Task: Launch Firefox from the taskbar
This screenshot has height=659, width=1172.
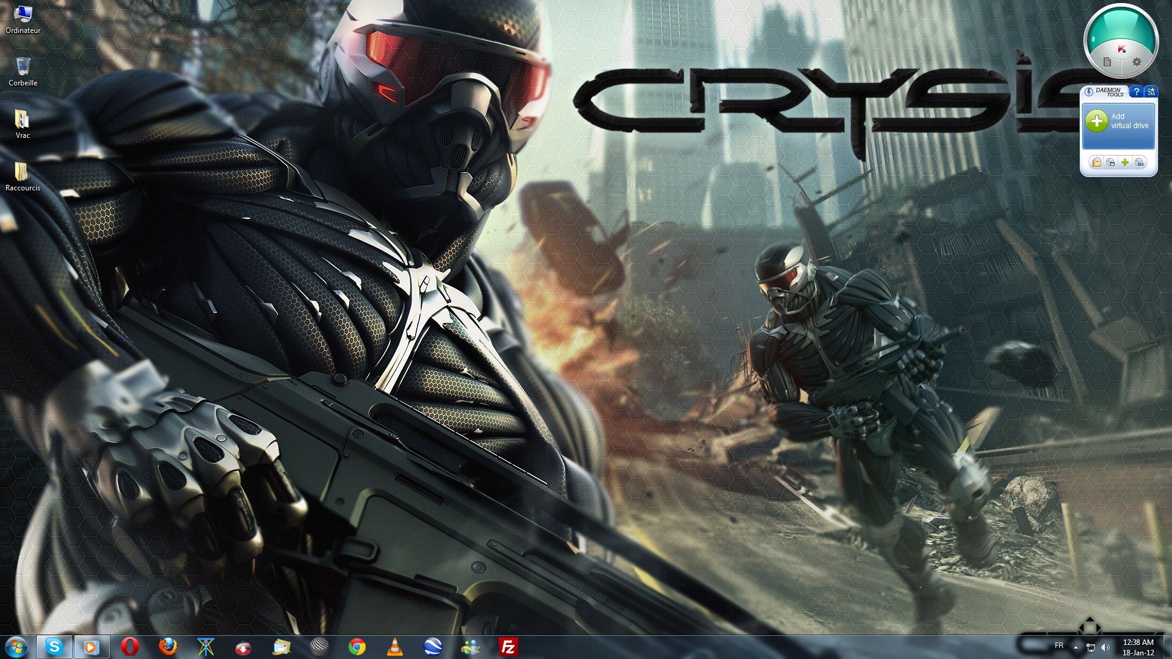Action: tap(167, 647)
